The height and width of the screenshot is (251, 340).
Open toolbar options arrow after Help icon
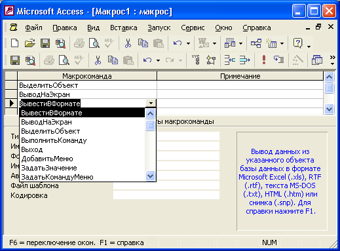point(309,47)
